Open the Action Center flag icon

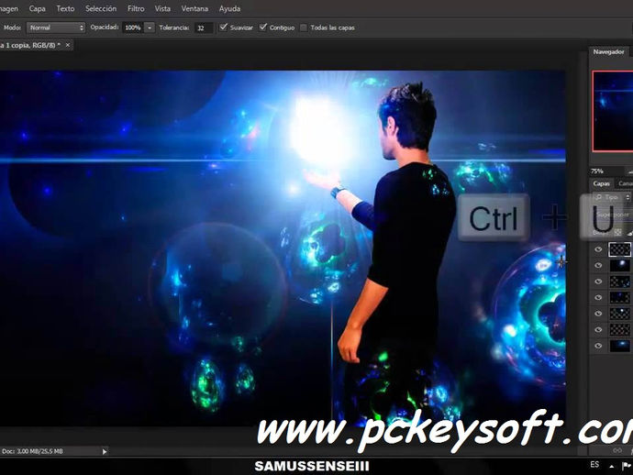click(x=627, y=466)
